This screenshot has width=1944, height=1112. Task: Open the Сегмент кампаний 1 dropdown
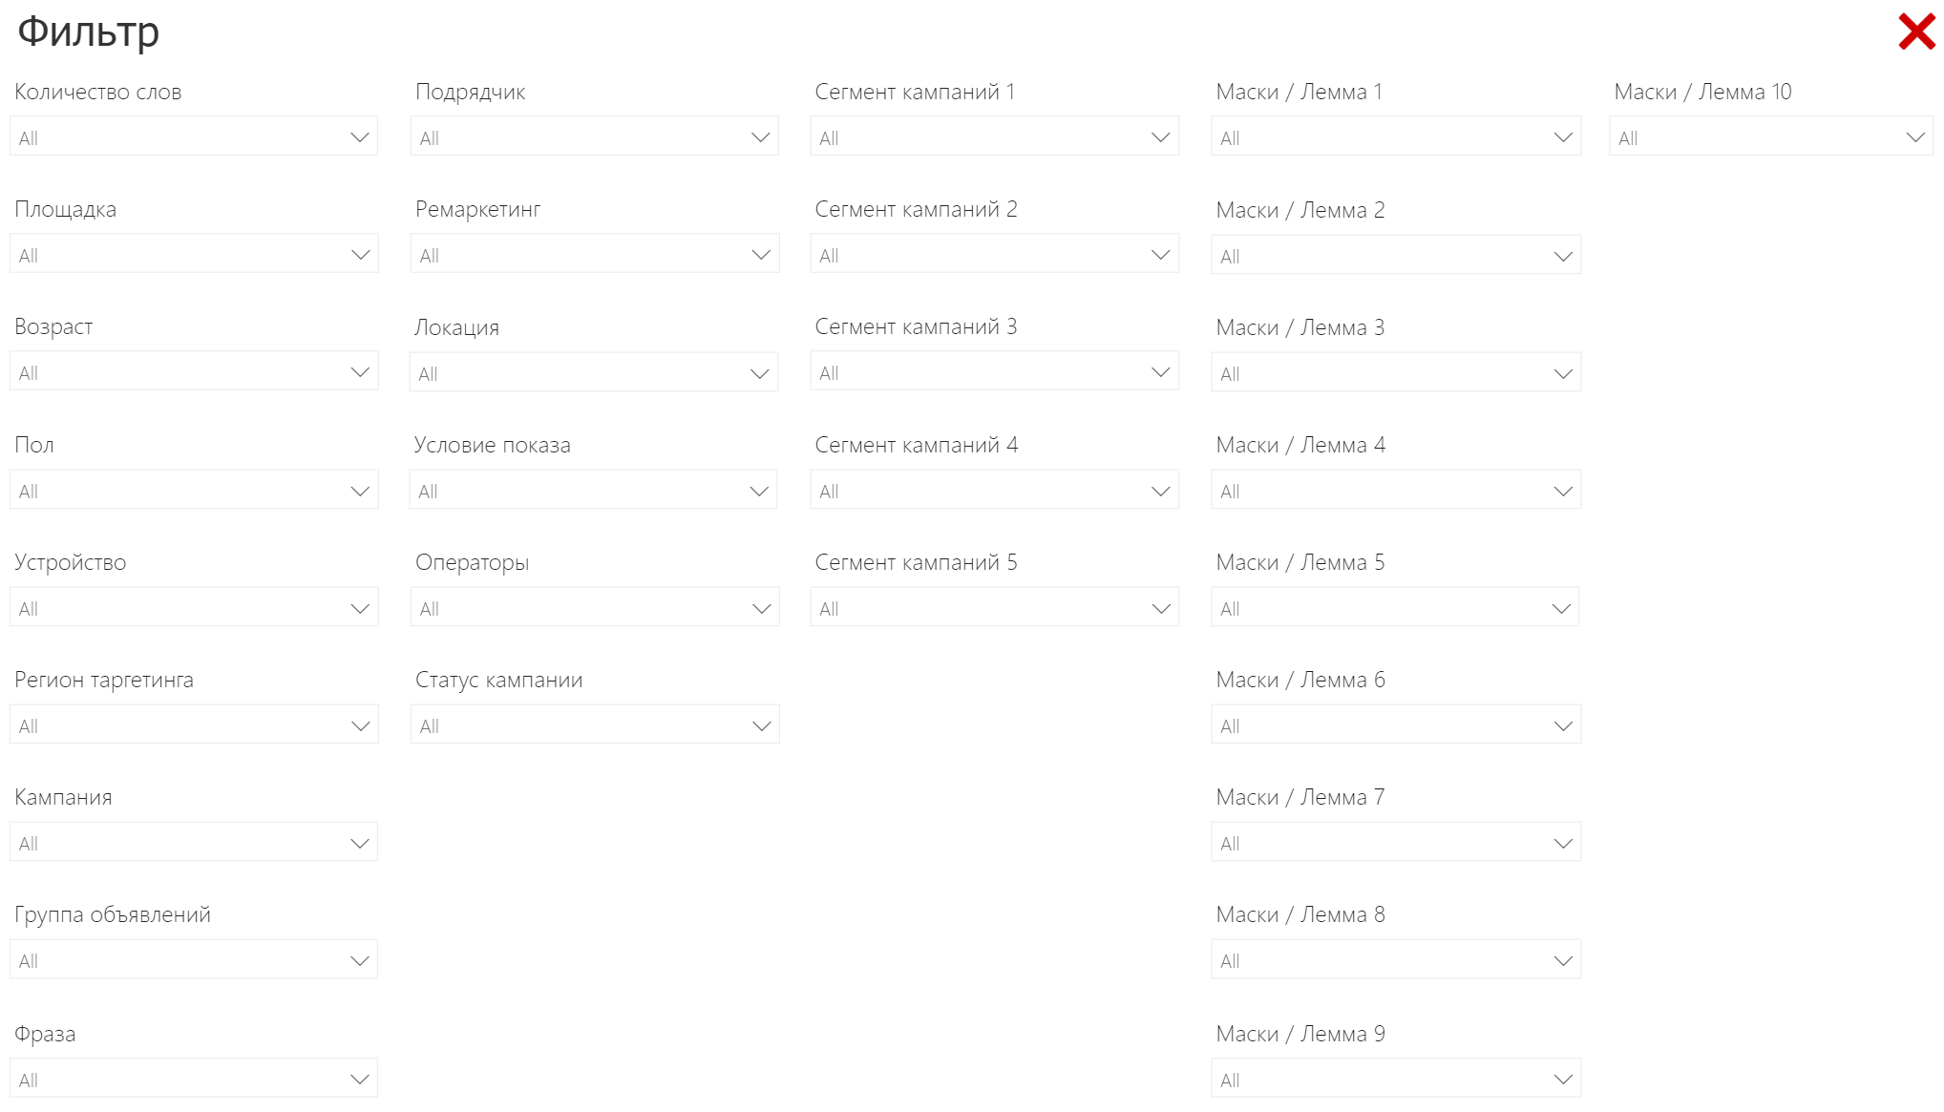[994, 137]
